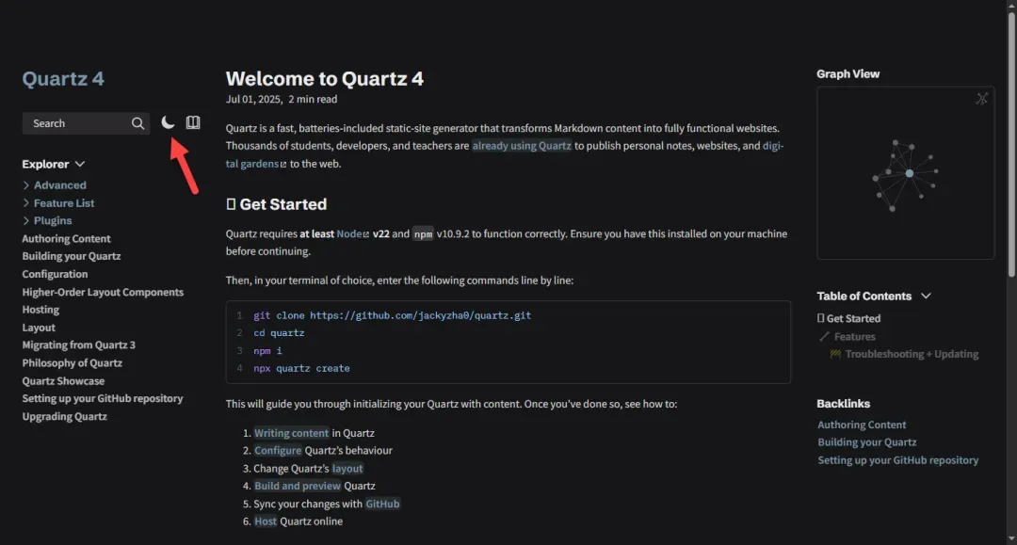Screen dimensions: 1017x545
Task: Toggle dark mode with the moon icon
Action: coord(168,122)
